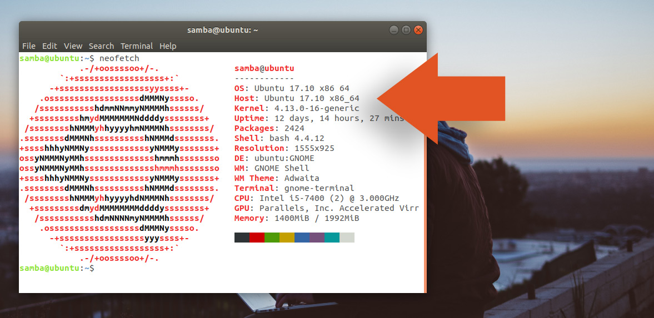Click the 'Shell: bash 4.4.12' line
Viewport: 654px width, 318px height.
click(279, 138)
